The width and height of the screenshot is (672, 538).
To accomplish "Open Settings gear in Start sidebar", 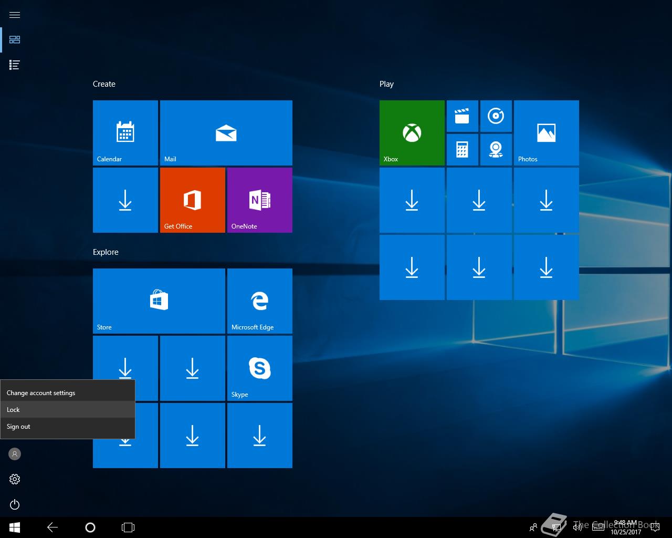I will point(15,479).
